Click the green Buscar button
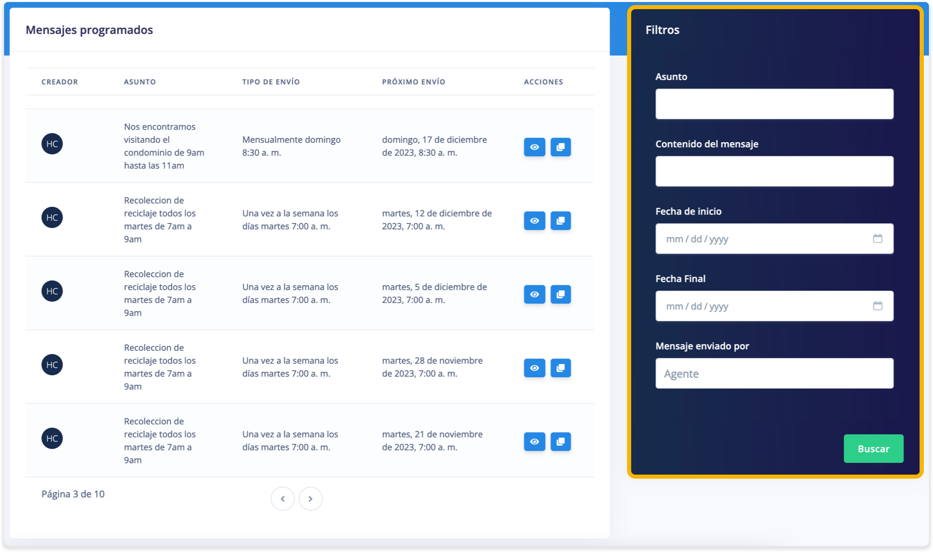Screen dimensions: 933x552 coord(873,449)
